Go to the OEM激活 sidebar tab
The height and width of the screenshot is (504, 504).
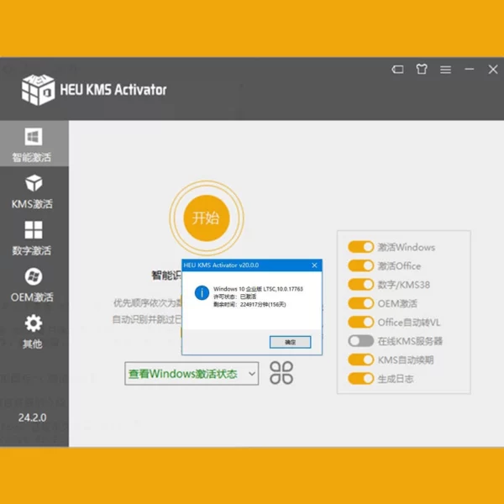(x=33, y=285)
